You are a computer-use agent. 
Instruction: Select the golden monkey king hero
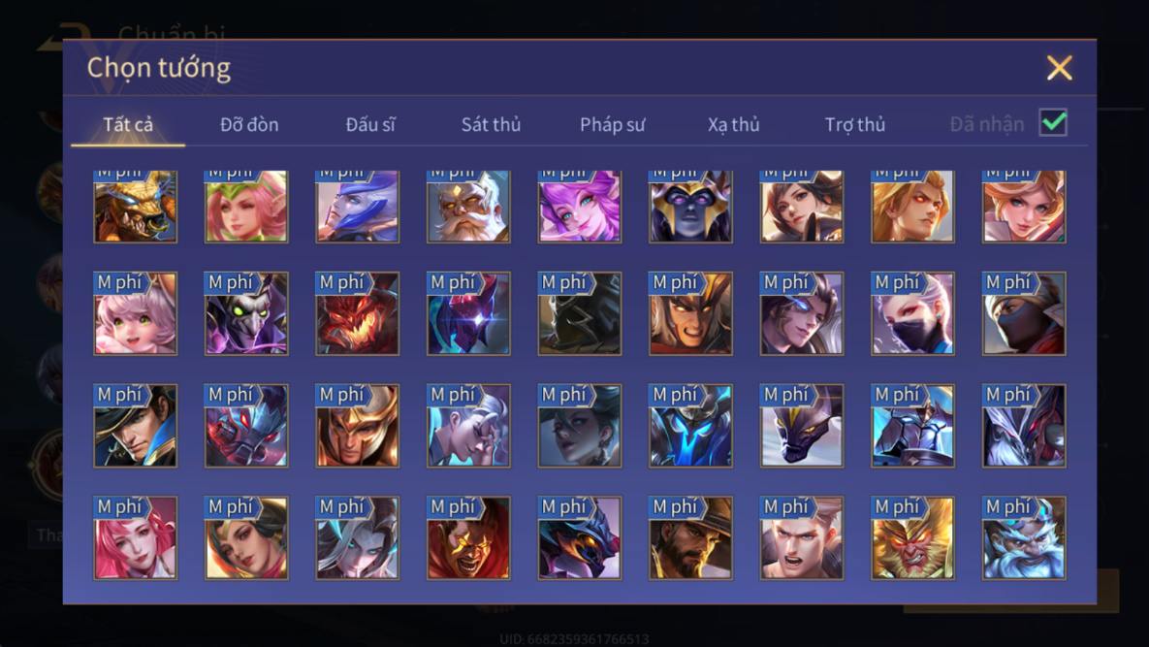pyautogui.click(x=912, y=537)
